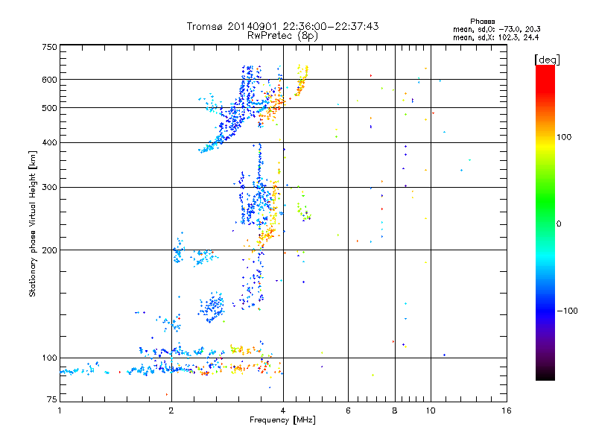Click the y-axis '400' tick label
Screen dimensions: 596x447
coord(49,143)
